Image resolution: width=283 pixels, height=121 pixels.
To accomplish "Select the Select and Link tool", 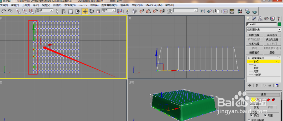I will tap(18, 11).
